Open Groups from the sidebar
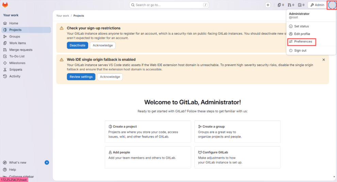337x182 pixels. coord(26,36)
